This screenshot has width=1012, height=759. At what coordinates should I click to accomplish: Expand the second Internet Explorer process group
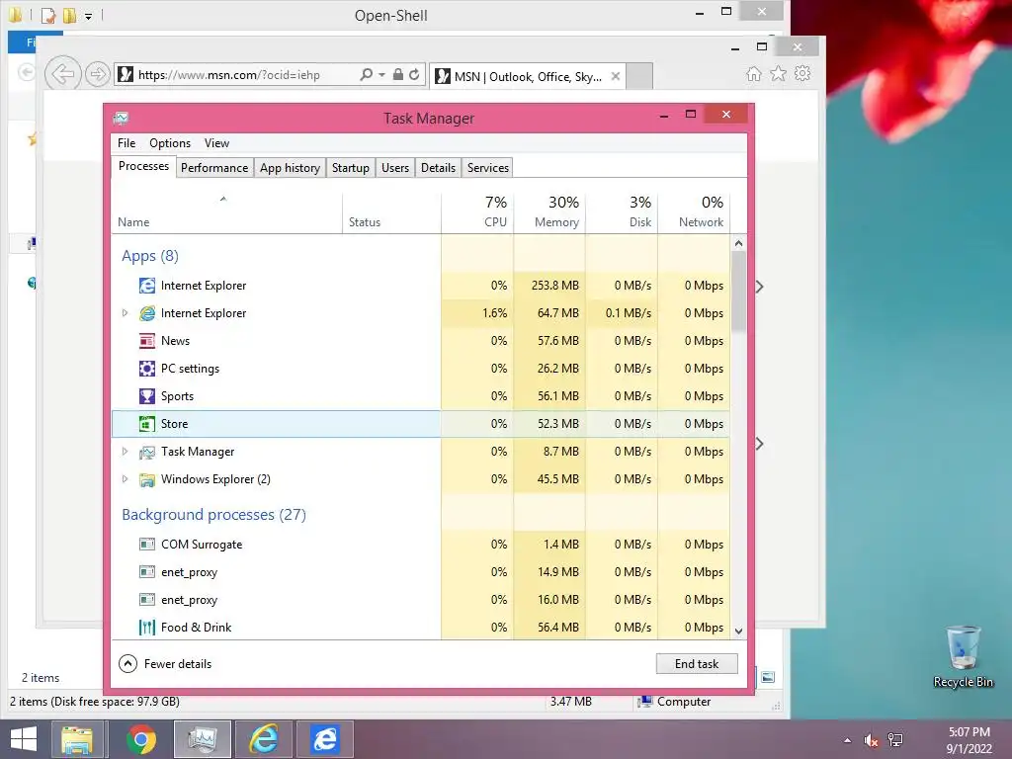pyautogui.click(x=125, y=313)
